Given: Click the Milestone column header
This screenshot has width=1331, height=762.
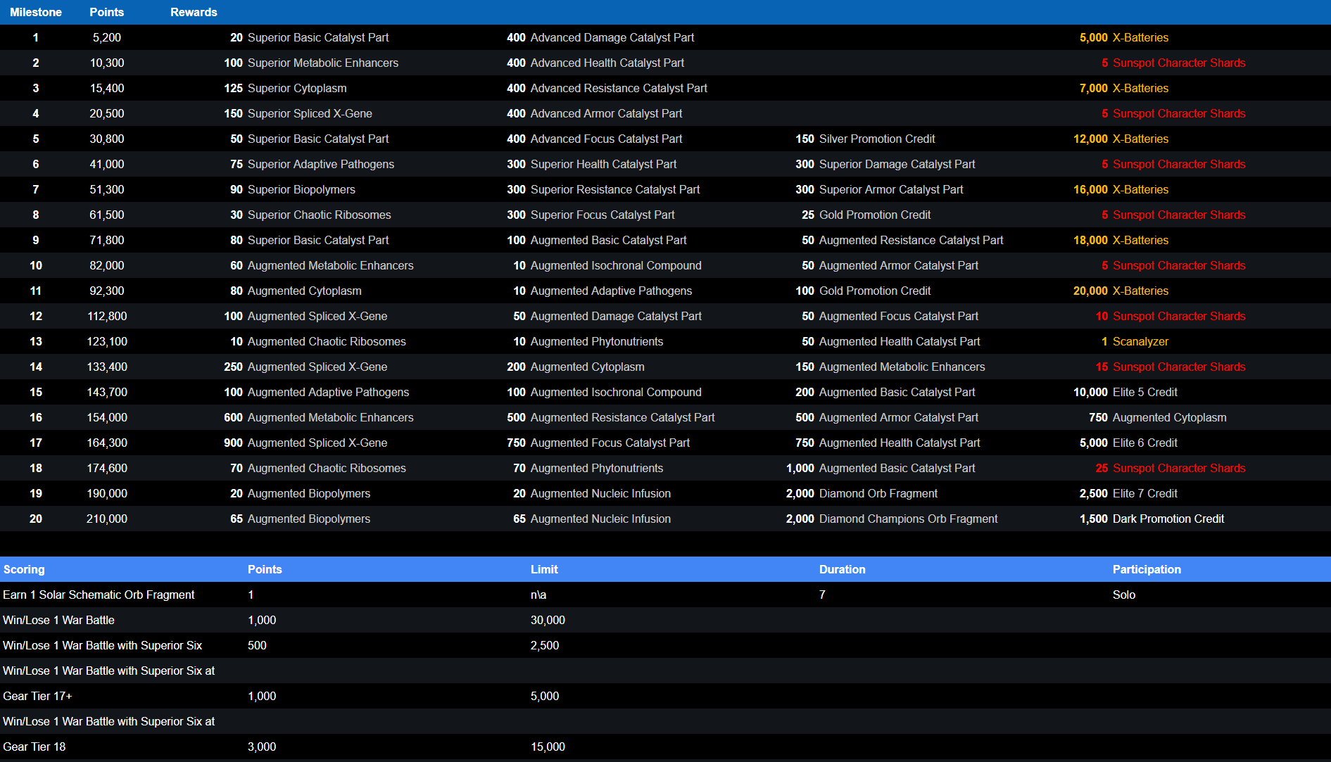Looking at the screenshot, I should 36,12.
